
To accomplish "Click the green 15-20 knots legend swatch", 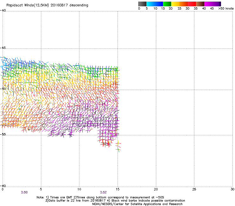I will tap(167, 4).
